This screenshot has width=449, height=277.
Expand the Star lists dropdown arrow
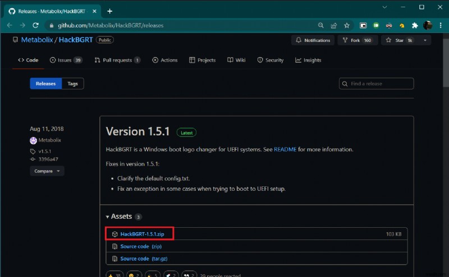click(425, 40)
